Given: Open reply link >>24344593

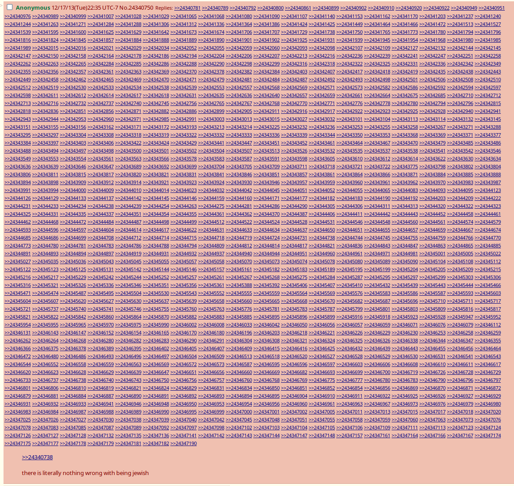Looking at the screenshot, I should pos(18,230).
